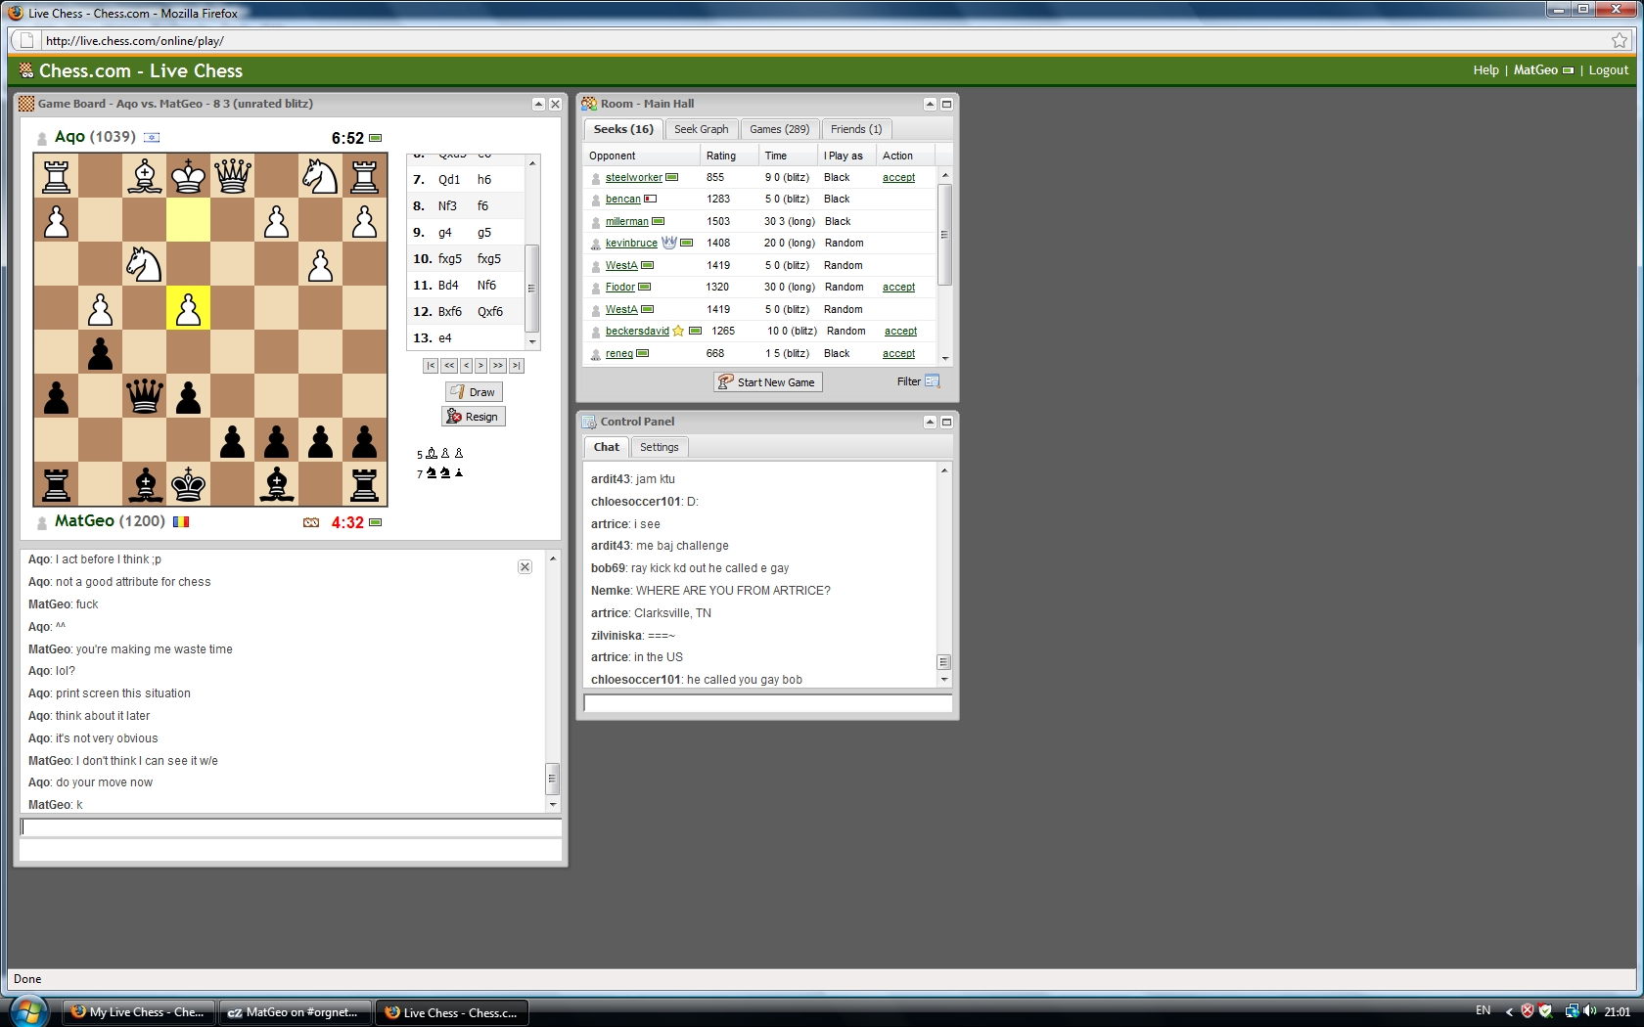The image size is (1644, 1027).
Task: Click up arrow of main chat scrollbar
Action: tap(944, 470)
